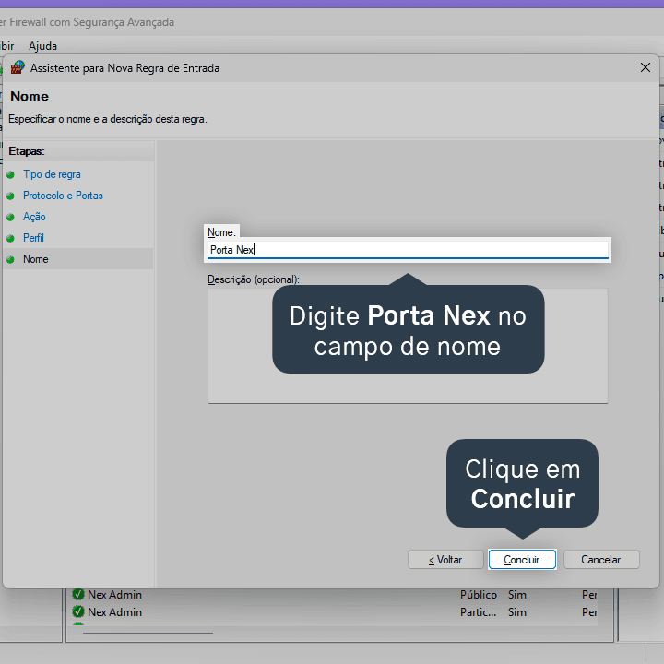Click into the Nome text field

point(408,250)
